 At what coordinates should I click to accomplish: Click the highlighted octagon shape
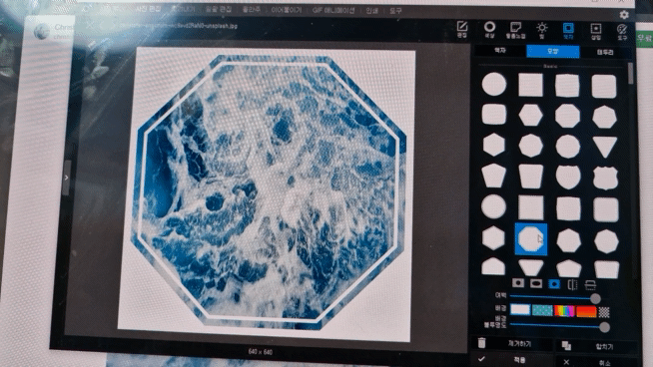(531, 239)
